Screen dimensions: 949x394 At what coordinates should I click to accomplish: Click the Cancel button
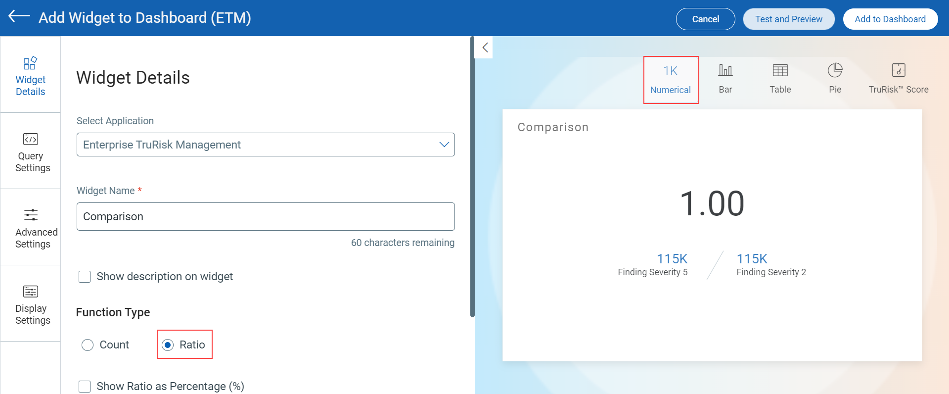click(705, 19)
